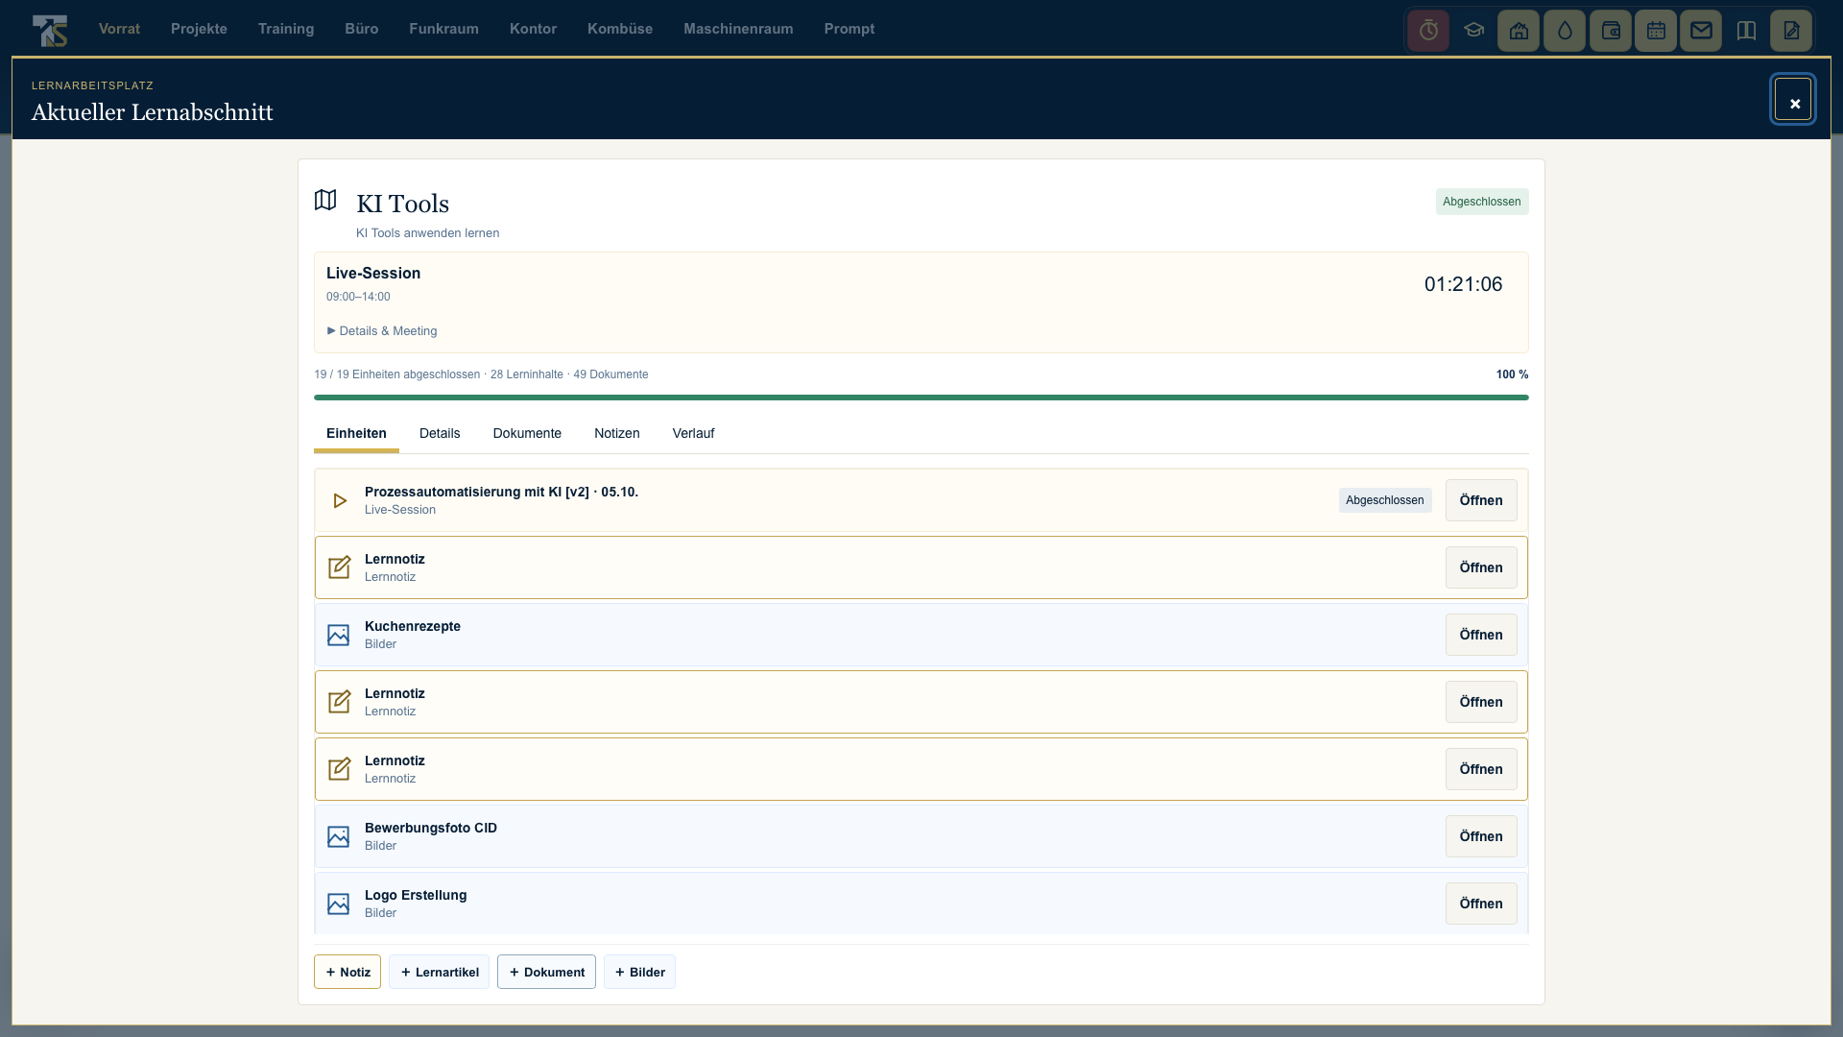1843x1037 pixels.
Task: Open the mail envelope icon
Action: coord(1701,31)
